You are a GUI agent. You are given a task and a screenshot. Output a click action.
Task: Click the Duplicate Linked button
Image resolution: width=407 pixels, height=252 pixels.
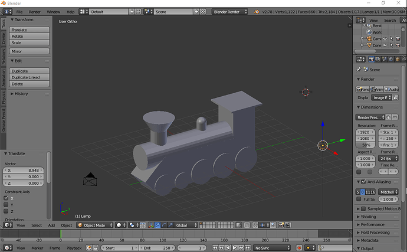(25, 77)
